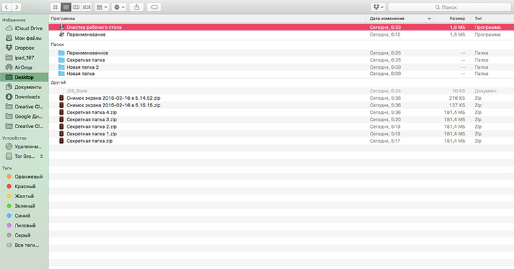This screenshot has height=269, width=514.
Task: Select Снимок экрана 2016-02-16 в 5.14.52.zip
Action: tap(281, 98)
